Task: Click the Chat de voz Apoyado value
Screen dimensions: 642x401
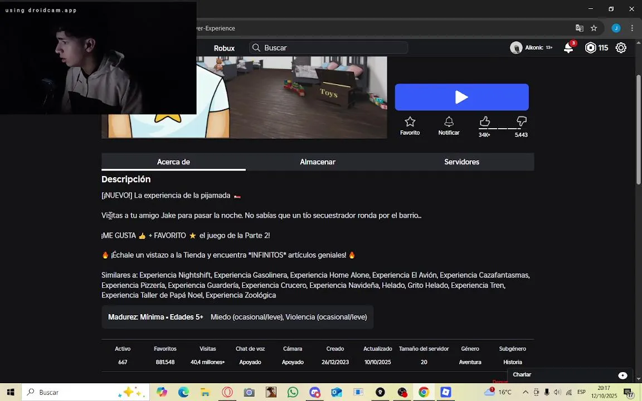Action: pos(250,362)
